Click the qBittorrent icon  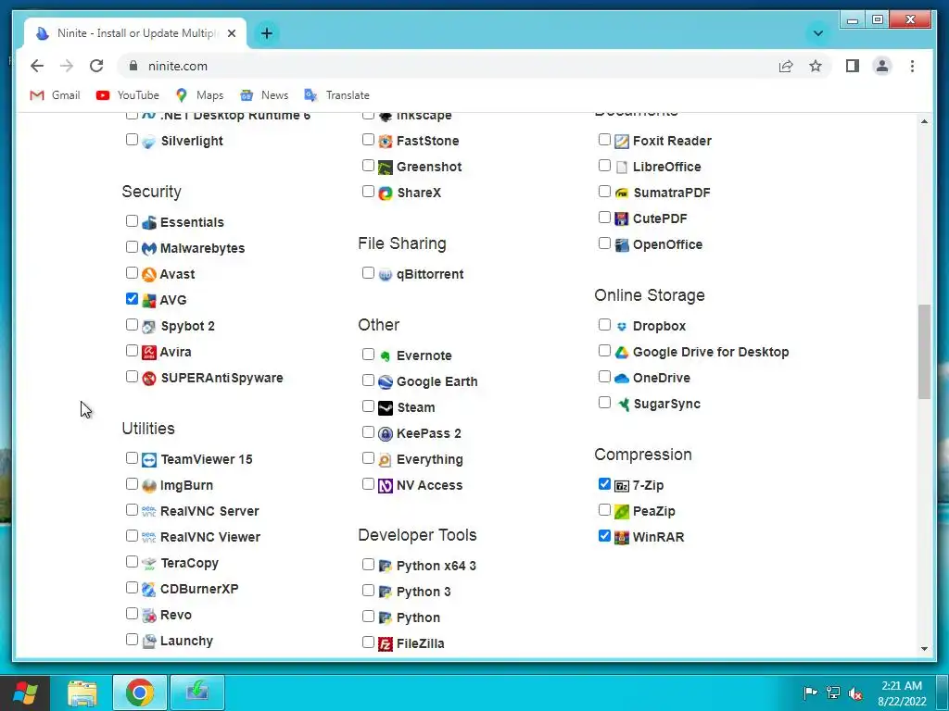[x=386, y=275]
